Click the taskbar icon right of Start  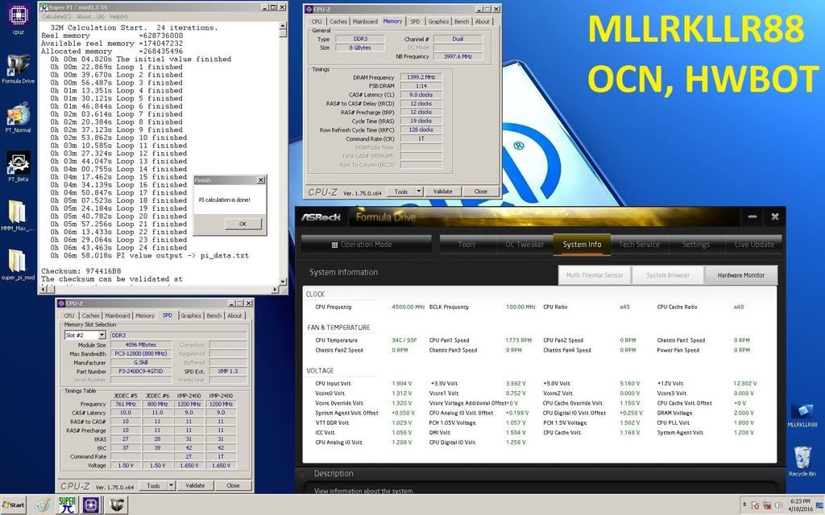pos(43,505)
